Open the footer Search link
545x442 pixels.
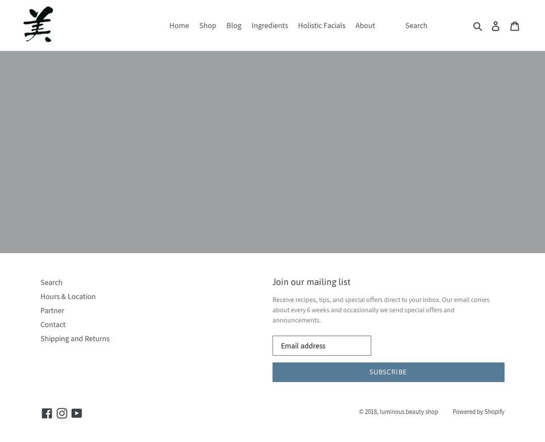pyautogui.click(x=52, y=283)
